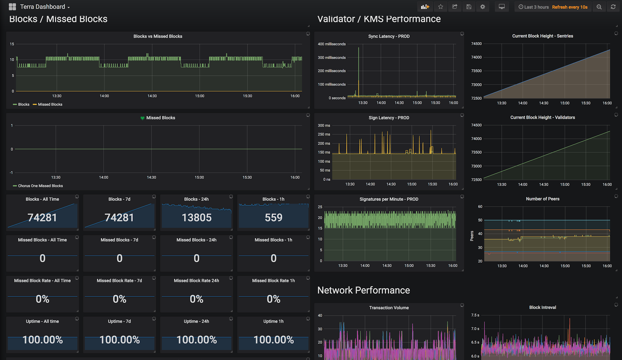The height and width of the screenshot is (360, 622).
Task: Zoom out time range with magnifier
Action: (599, 7)
